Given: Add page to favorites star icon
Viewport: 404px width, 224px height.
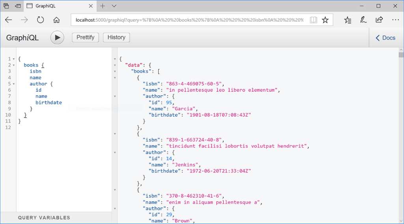Looking at the screenshot, I should tap(325, 20).
